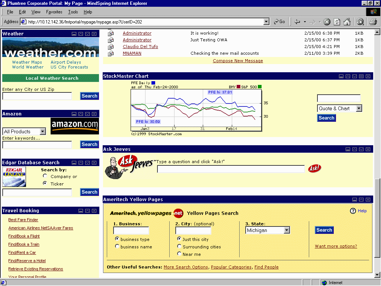
Task: Click the Compose New Message link
Action: click(x=238, y=61)
